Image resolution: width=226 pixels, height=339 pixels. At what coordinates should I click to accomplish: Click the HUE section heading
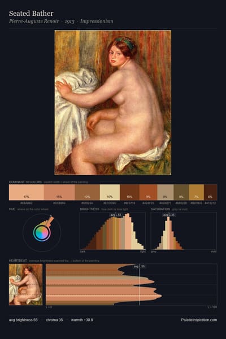pos(12,209)
